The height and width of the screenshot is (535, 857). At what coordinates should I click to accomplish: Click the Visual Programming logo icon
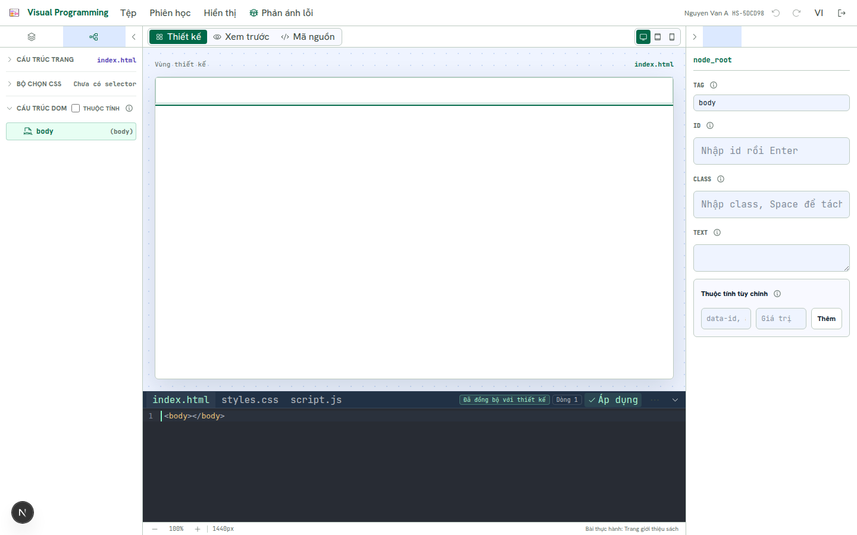point(14,12)
